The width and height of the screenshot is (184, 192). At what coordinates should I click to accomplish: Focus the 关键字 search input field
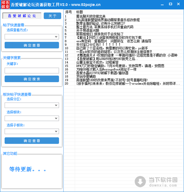[32, 71]
